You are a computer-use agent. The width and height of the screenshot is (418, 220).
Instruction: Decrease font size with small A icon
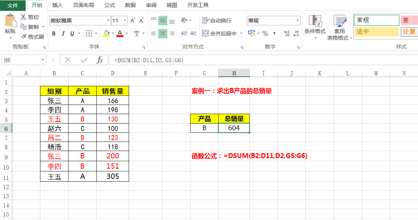pos(141,21)
